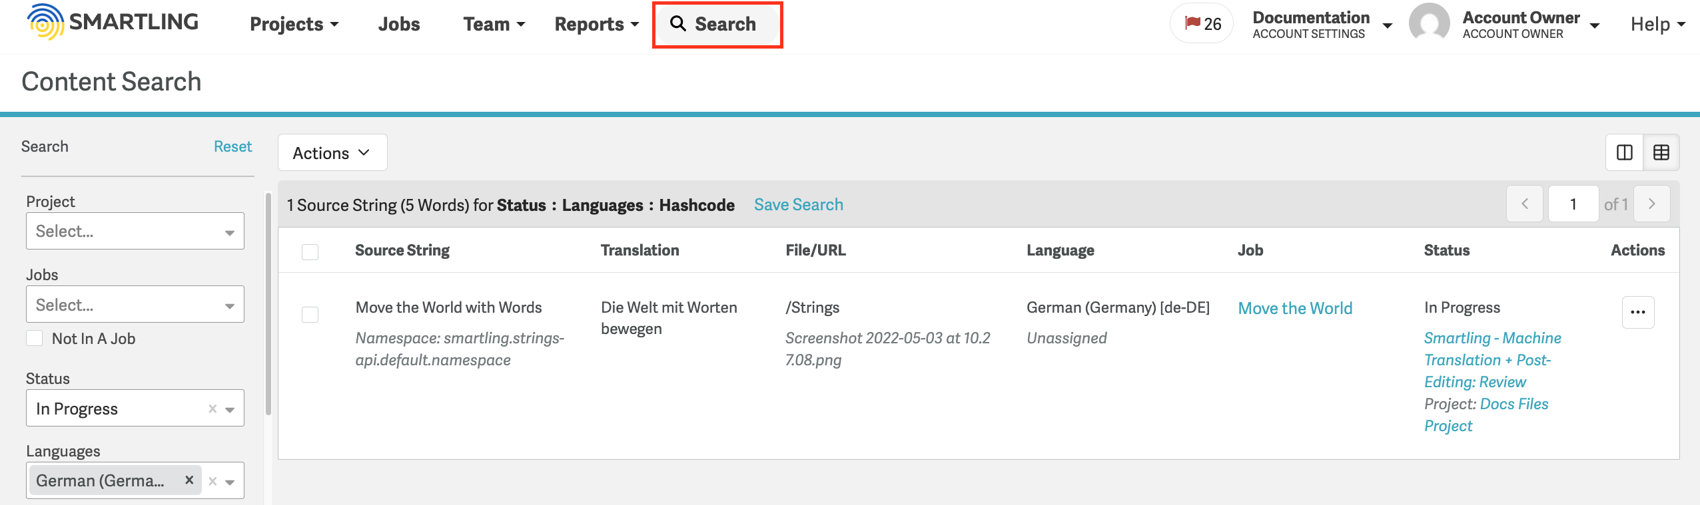
Task: Click the screenshot file name in File/URL cell
Action: (887, 349)
